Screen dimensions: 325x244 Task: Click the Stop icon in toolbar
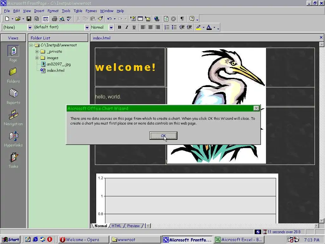click(x=174, y=19)
